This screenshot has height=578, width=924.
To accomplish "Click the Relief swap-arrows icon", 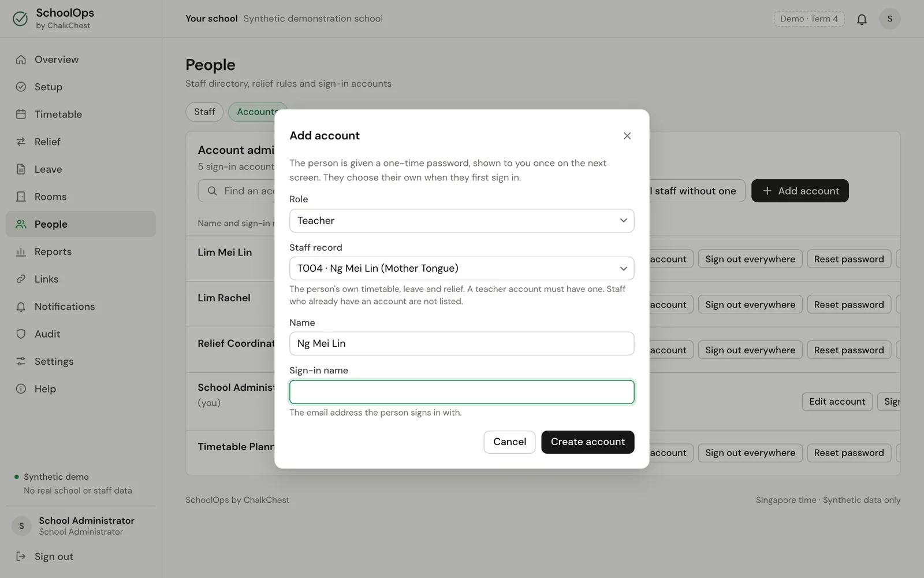I will click(21, 142).
